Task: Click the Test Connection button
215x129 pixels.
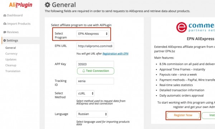Action: click(x=96, y=71)
